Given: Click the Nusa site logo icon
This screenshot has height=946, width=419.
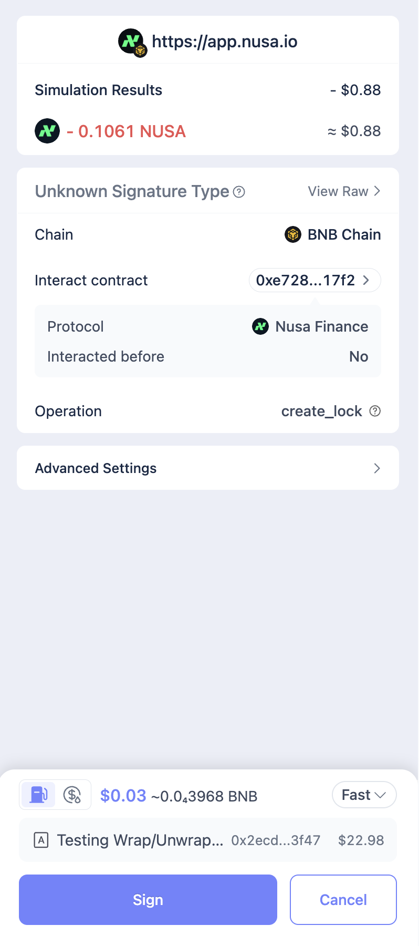Looking at the screenshot, I should pyautogui.click(x=131, y=42).
